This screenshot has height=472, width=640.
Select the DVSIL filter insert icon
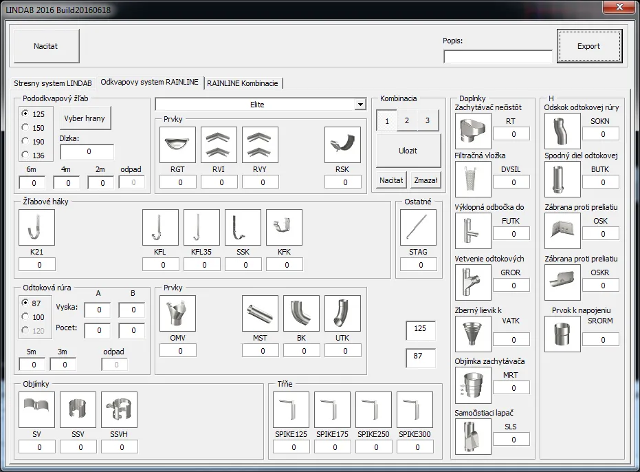click(x=473, y=179)
